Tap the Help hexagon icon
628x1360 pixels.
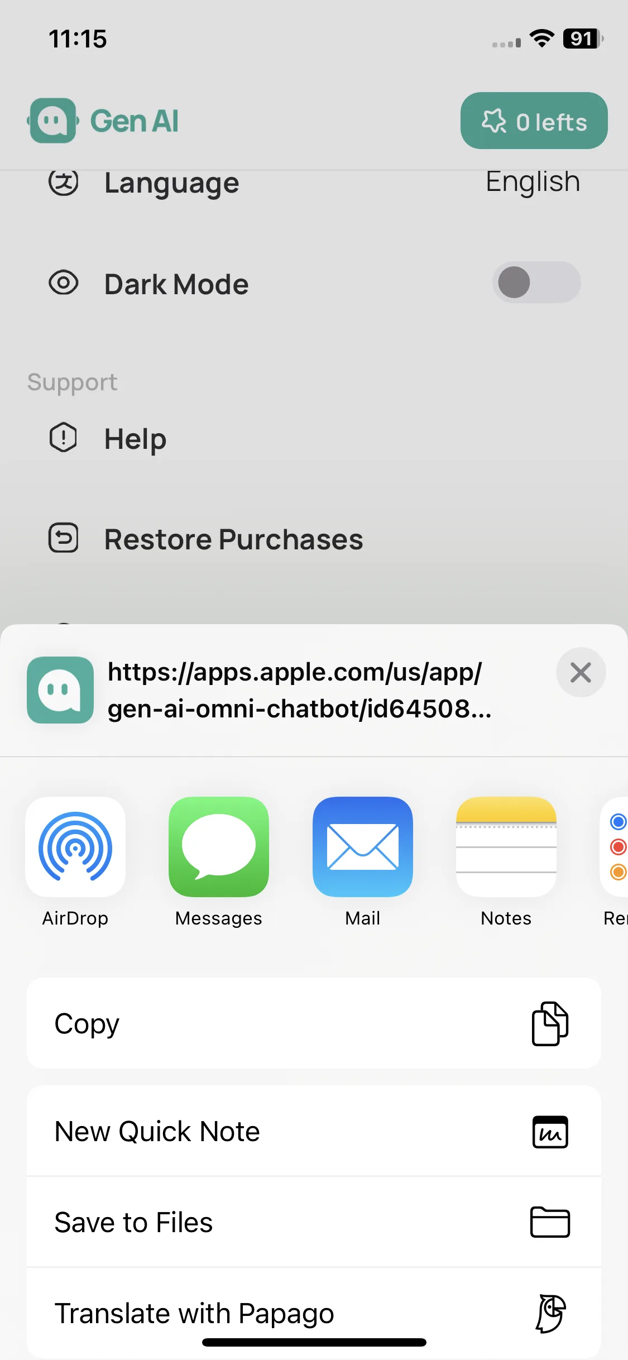[x=64, y=438]
